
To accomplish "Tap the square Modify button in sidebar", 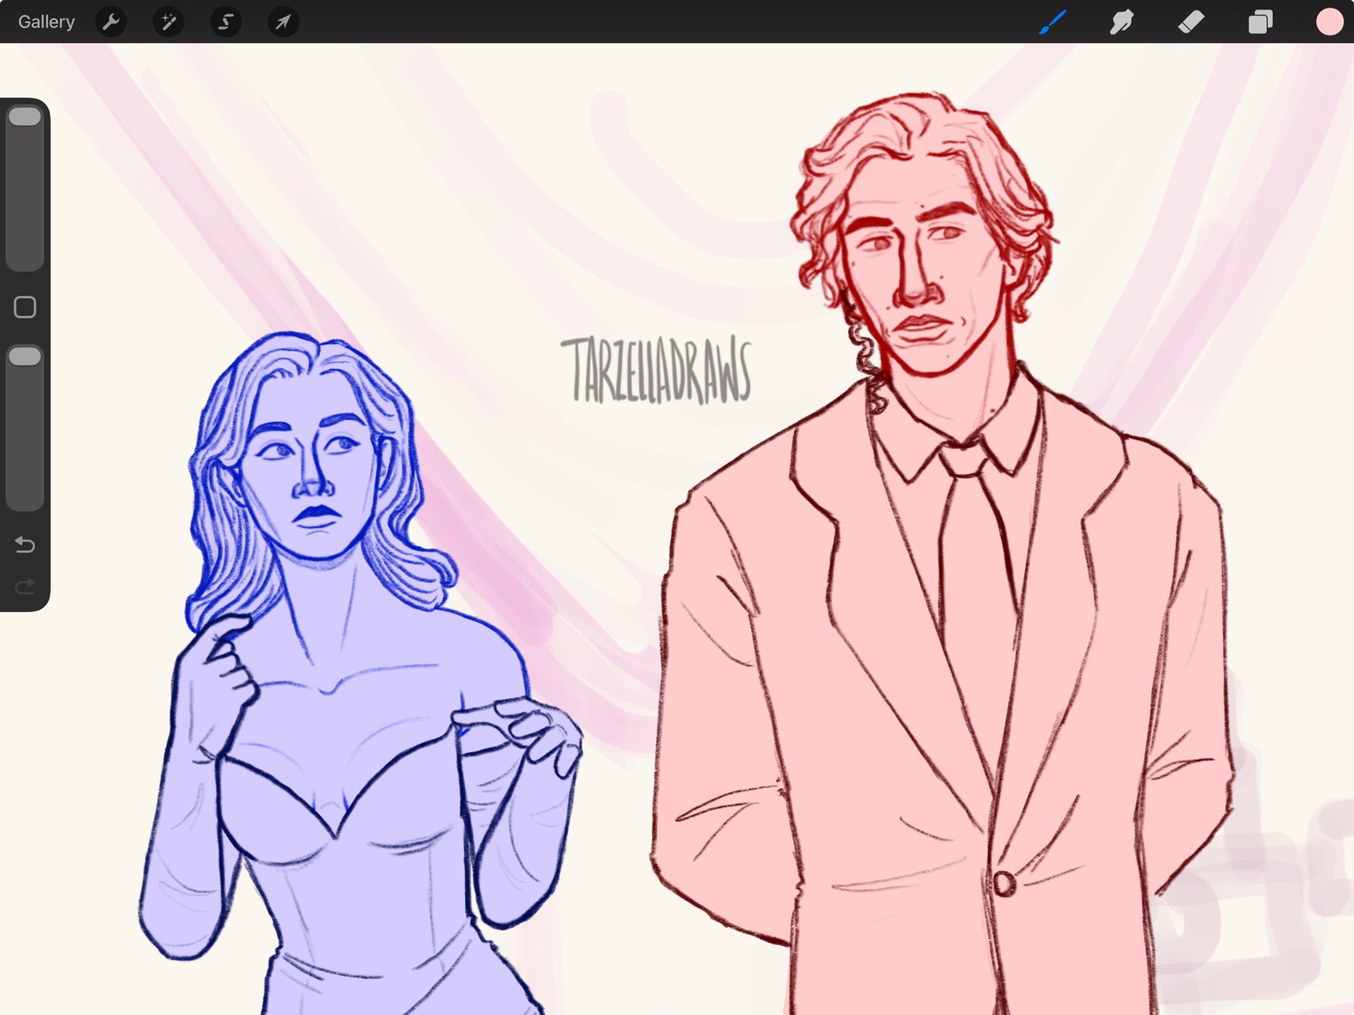I will [25, 307].
